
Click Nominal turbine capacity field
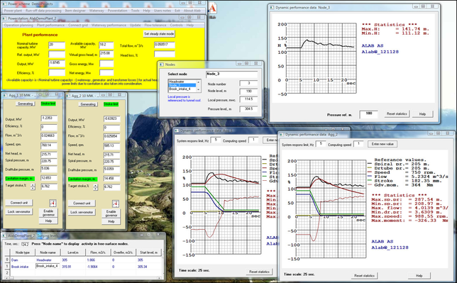pyautogui.click(x=57, y=45)
